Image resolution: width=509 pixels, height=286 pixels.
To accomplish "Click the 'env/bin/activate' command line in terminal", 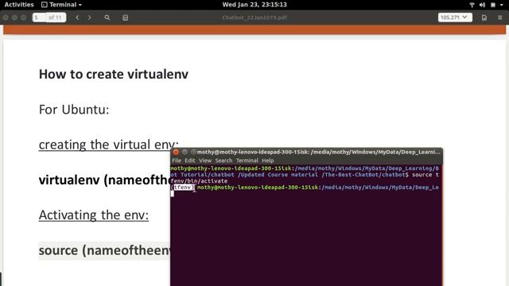I will tap(199, 181).
